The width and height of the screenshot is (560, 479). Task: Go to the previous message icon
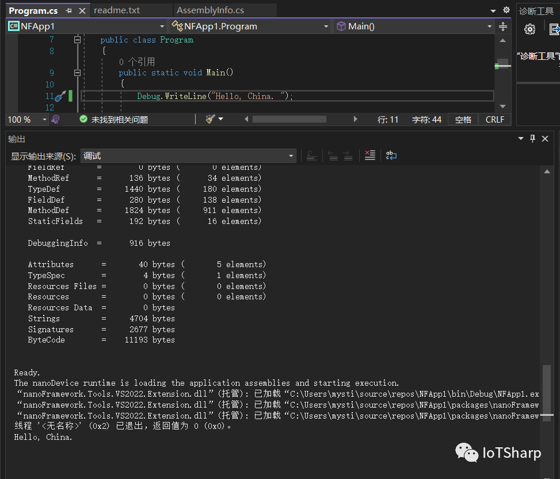point(333,156)
